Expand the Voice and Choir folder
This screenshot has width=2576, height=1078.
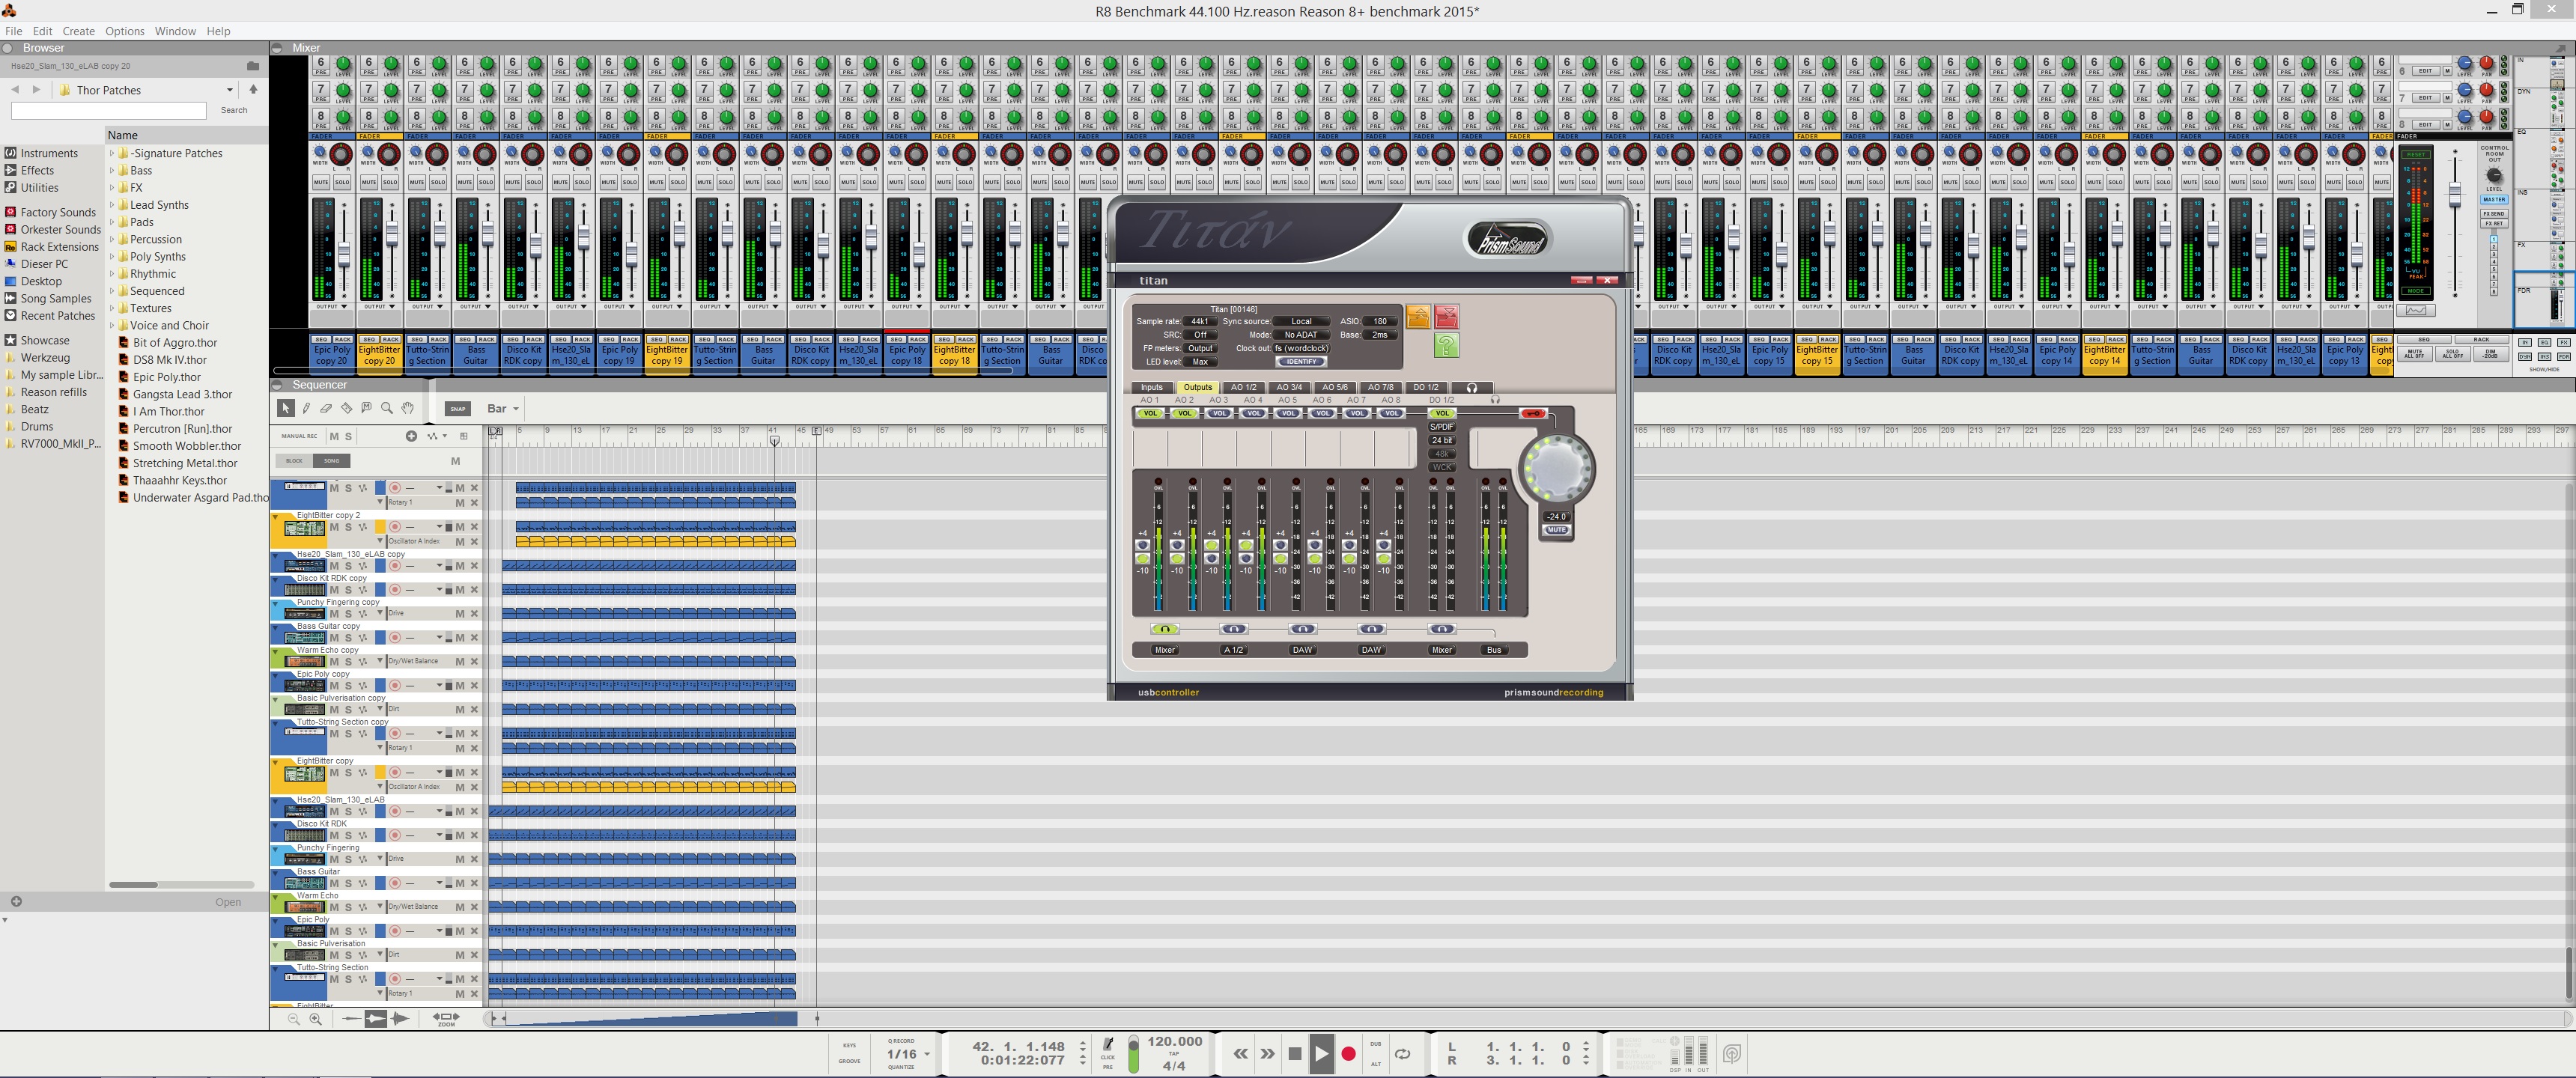tap(112, 325)
